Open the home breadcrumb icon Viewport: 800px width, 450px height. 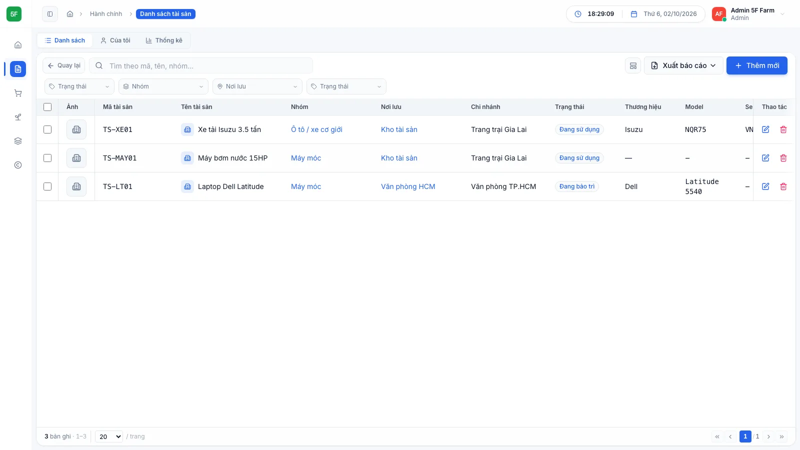tap(70, 14)
